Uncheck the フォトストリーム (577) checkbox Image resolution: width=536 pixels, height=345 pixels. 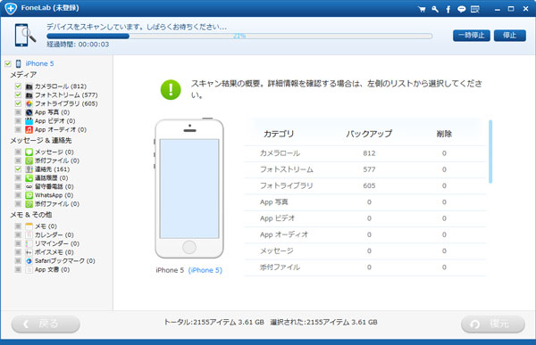point(18,94)
